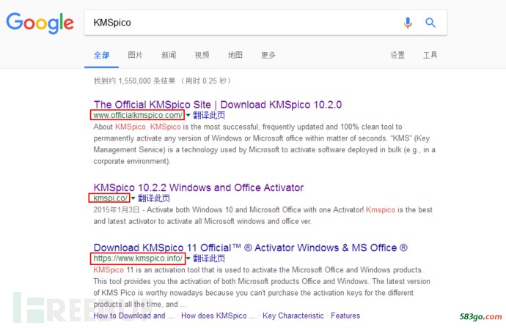Open The Official KMSpico Site result title

click(x=218, y=105)
